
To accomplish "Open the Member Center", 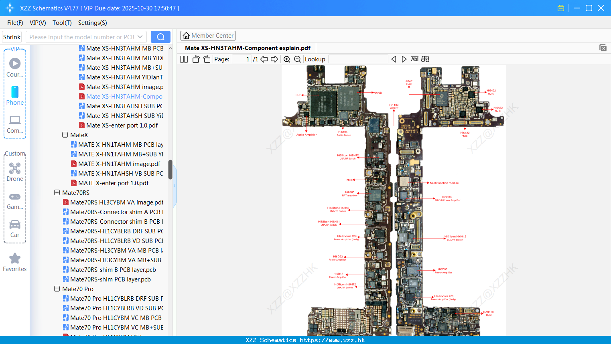I will 208,36.
